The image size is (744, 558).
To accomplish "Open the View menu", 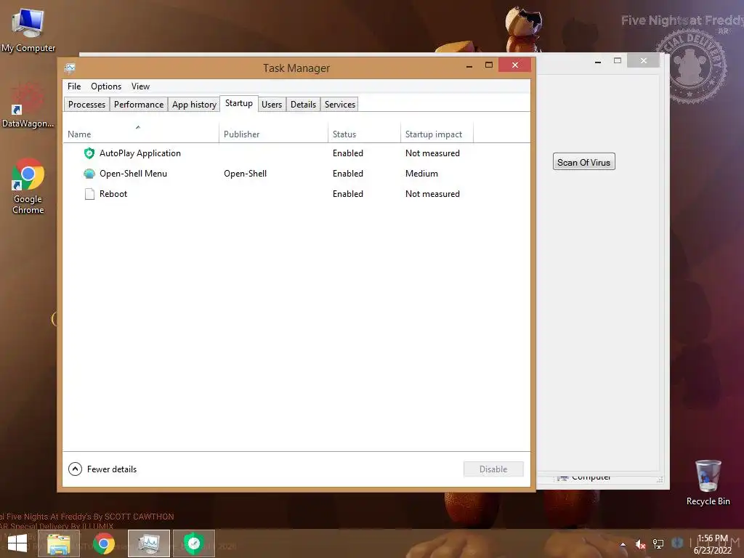I will point(140,86).
